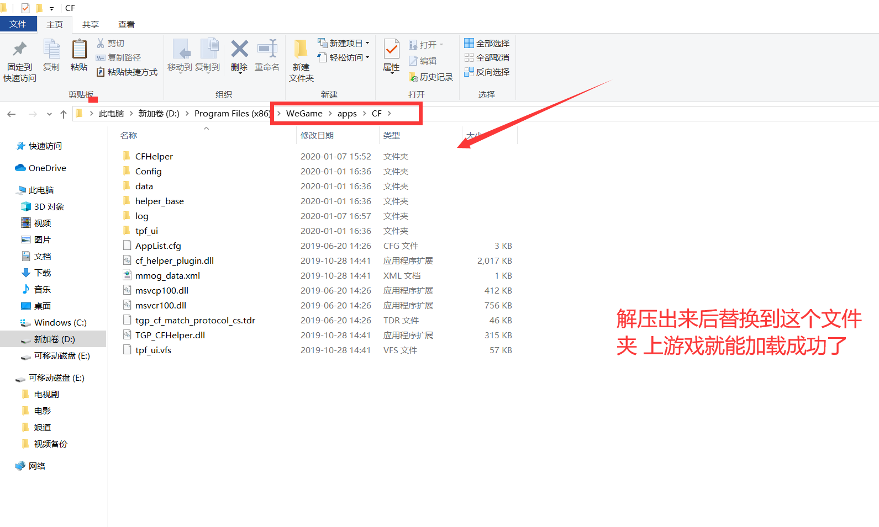Image resolution: width=879 pixels, height=527 pixels.
Task: Click the Edit command in ribbon
Action: pyautogui.click(x=423, y=61)
